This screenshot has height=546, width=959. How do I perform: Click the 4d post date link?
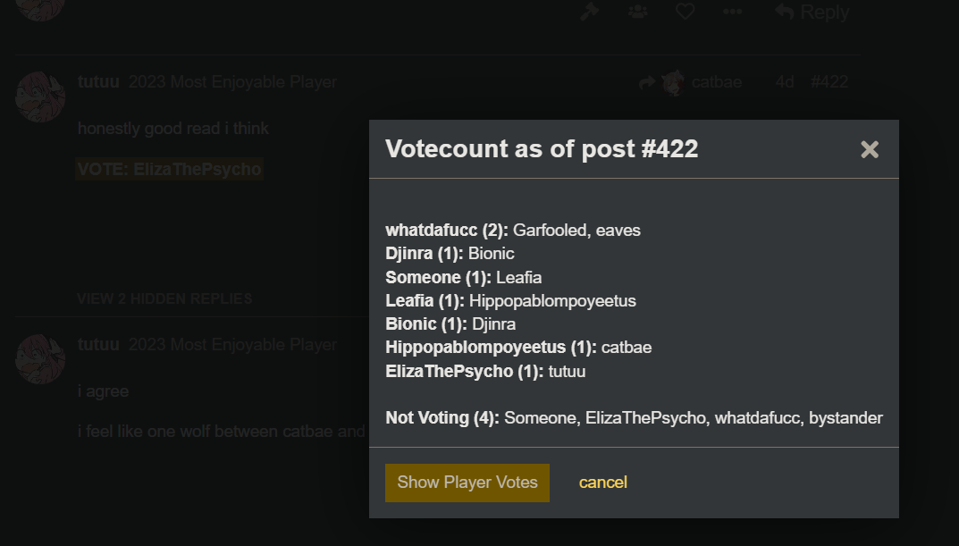pos(785,82)
